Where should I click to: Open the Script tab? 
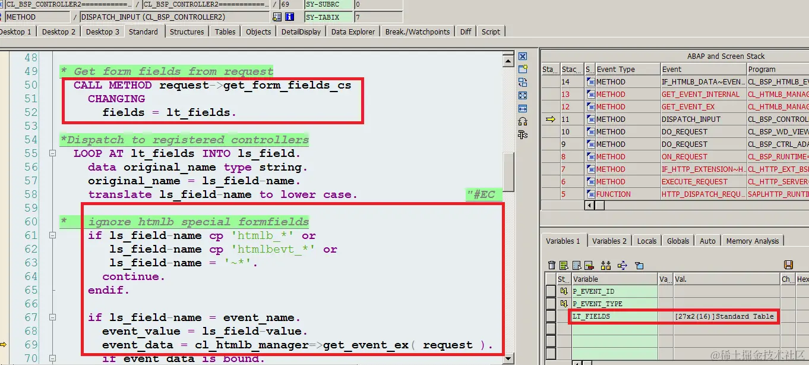point(491,32)
